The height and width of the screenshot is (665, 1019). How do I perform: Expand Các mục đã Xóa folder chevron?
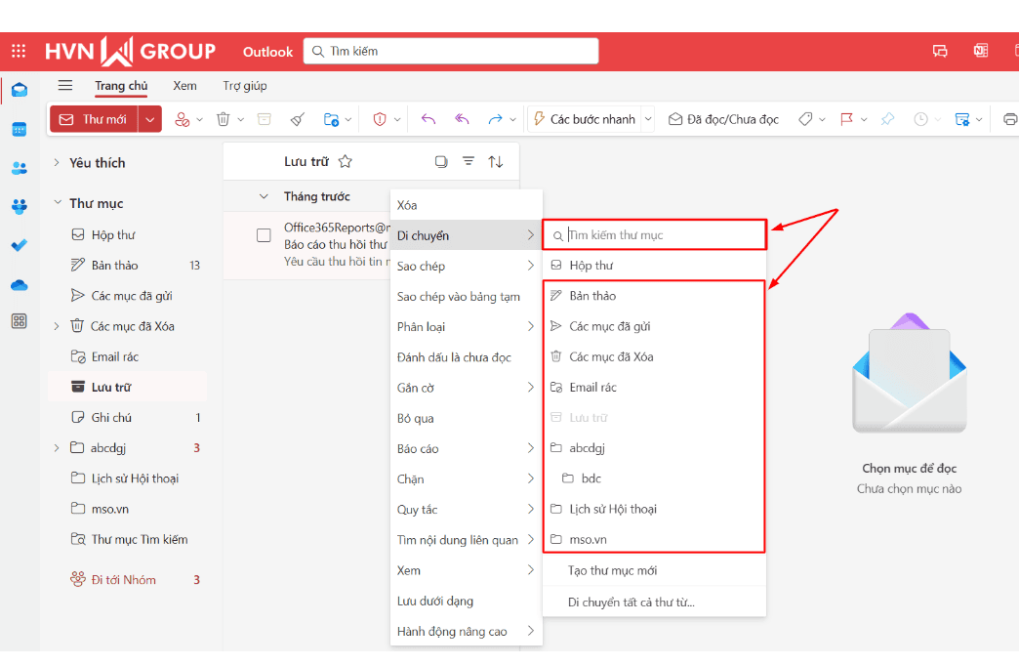click(x=57, y=326)
